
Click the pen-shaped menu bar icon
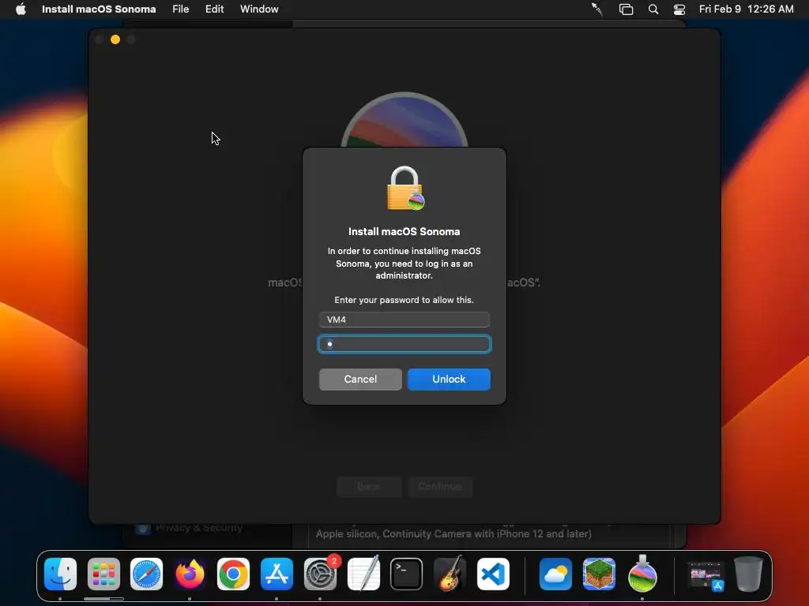point(597,9)
